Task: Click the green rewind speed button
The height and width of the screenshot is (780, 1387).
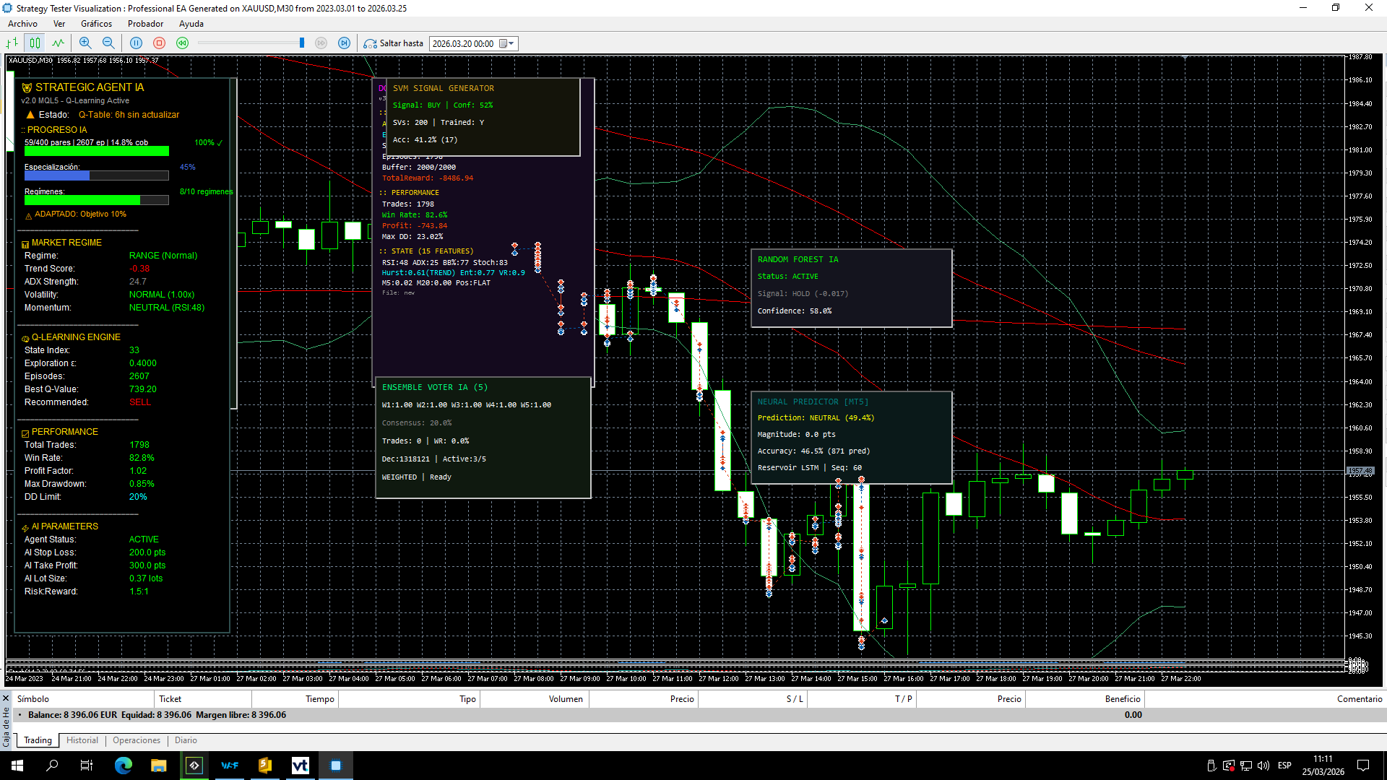Action: 183,43
